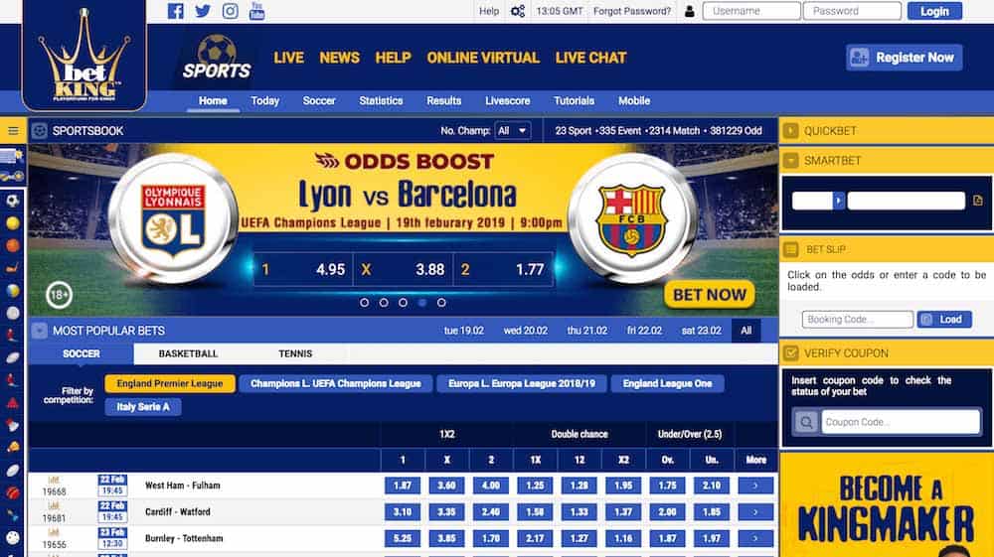
Task: Toggle the Italy Serie A filter
Action: [x=143, y=407]
